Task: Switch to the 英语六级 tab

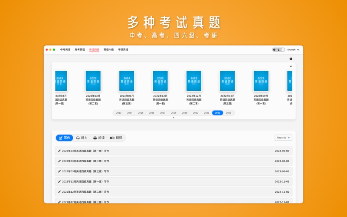Action: 108,50
